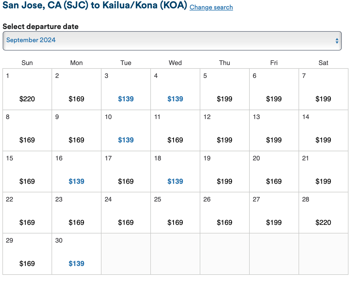Select September 14 at $199
The width and height of the screenshot is (356, 281).
[x=323, y=140]
